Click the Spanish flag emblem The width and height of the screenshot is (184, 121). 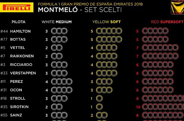178,7
